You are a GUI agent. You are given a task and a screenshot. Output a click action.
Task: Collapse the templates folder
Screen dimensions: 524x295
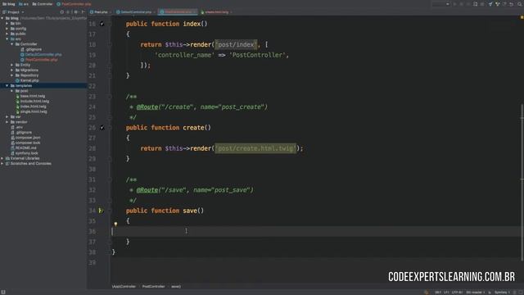[x=7, y=85]
